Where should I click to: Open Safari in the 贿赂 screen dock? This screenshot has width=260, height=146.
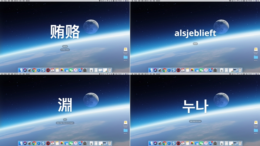point(39,70)
